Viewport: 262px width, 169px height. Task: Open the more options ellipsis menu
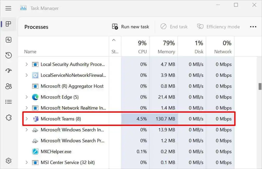(x=253, y=27)
